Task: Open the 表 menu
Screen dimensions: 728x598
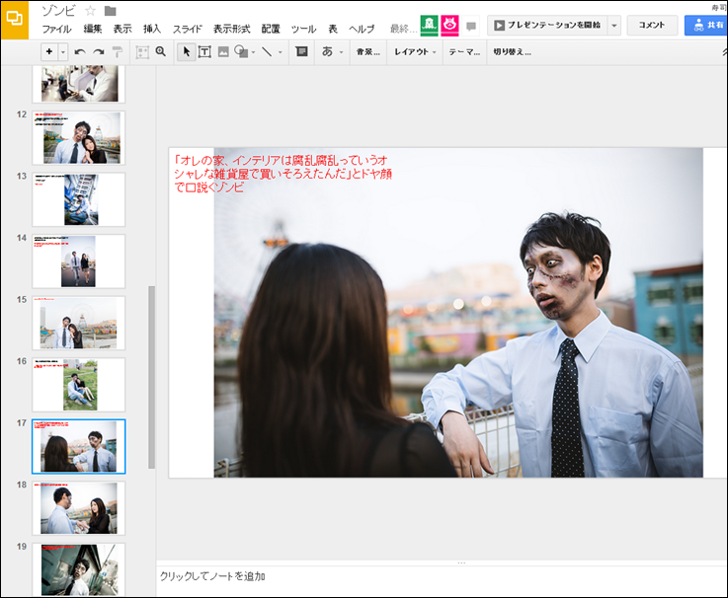Action: click(x=333, y=29)
